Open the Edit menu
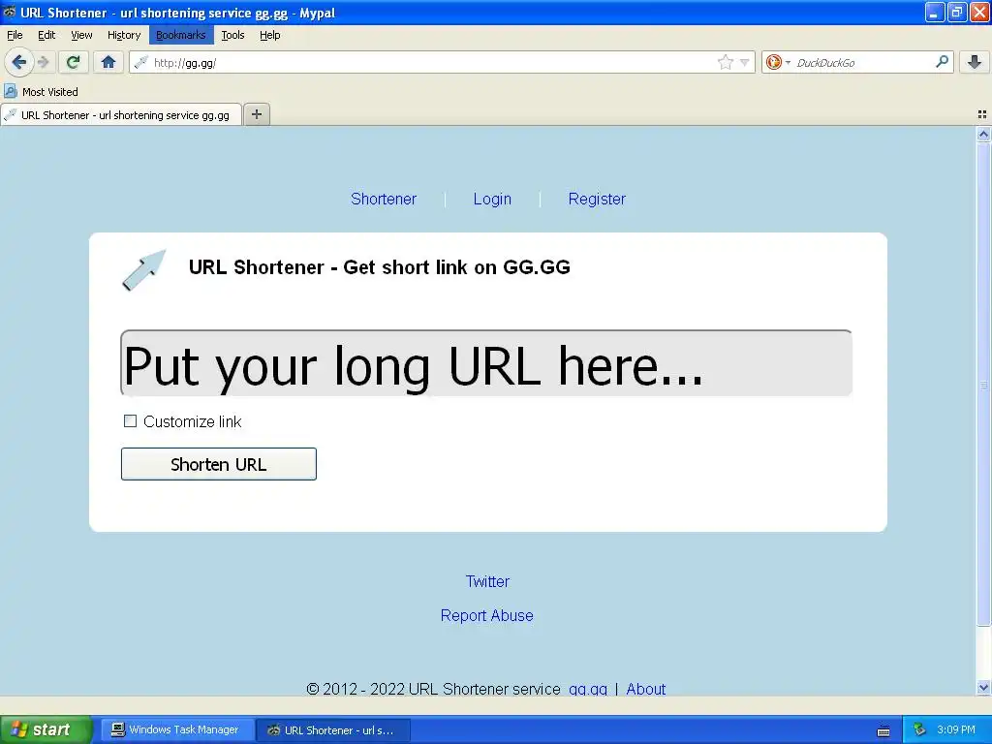The height and width of the screenshot is (744, 992). coord(46,35)
